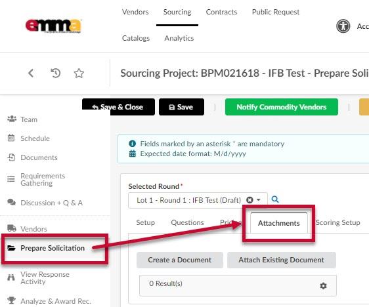Switch to the Scoring Setup tab
The height and width of the screenshot is (307, 369).
(x=338, y=222)
